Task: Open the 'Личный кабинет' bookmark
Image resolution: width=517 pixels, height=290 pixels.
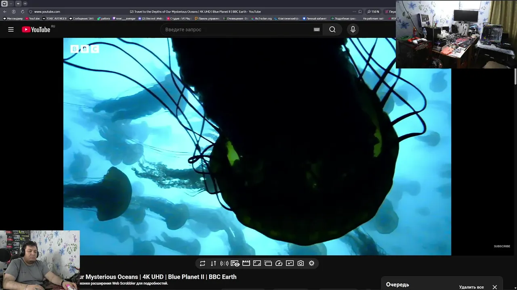Action: point(315,19)
